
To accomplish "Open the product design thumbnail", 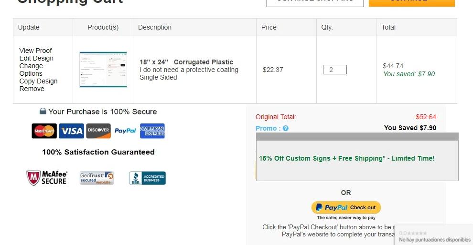I will 103,70.
